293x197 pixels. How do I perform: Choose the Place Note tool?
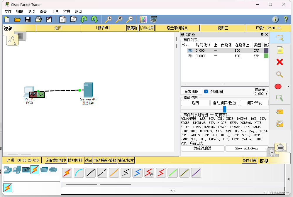pyautogui.click(x=280, y=50)
